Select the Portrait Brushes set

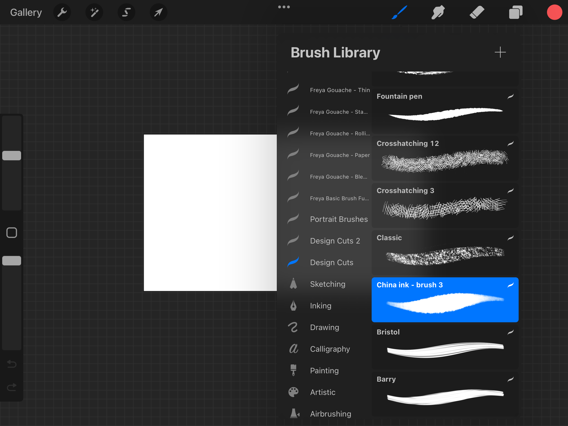[x=338, y=219]
